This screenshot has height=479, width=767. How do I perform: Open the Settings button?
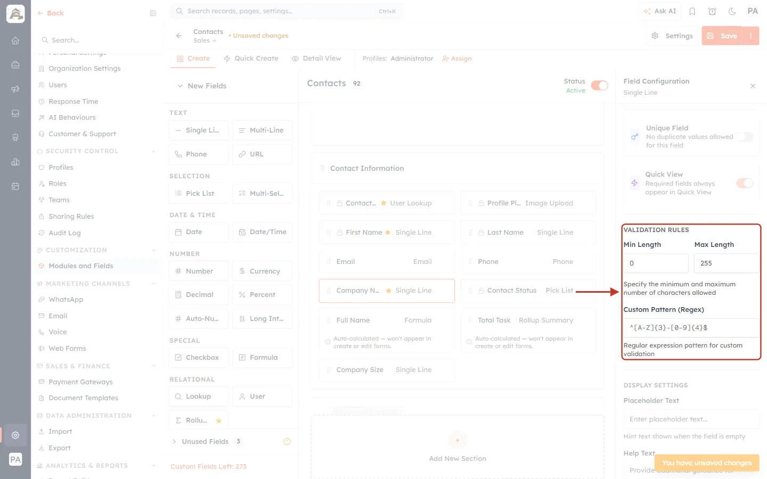click(x=672, y=36)
